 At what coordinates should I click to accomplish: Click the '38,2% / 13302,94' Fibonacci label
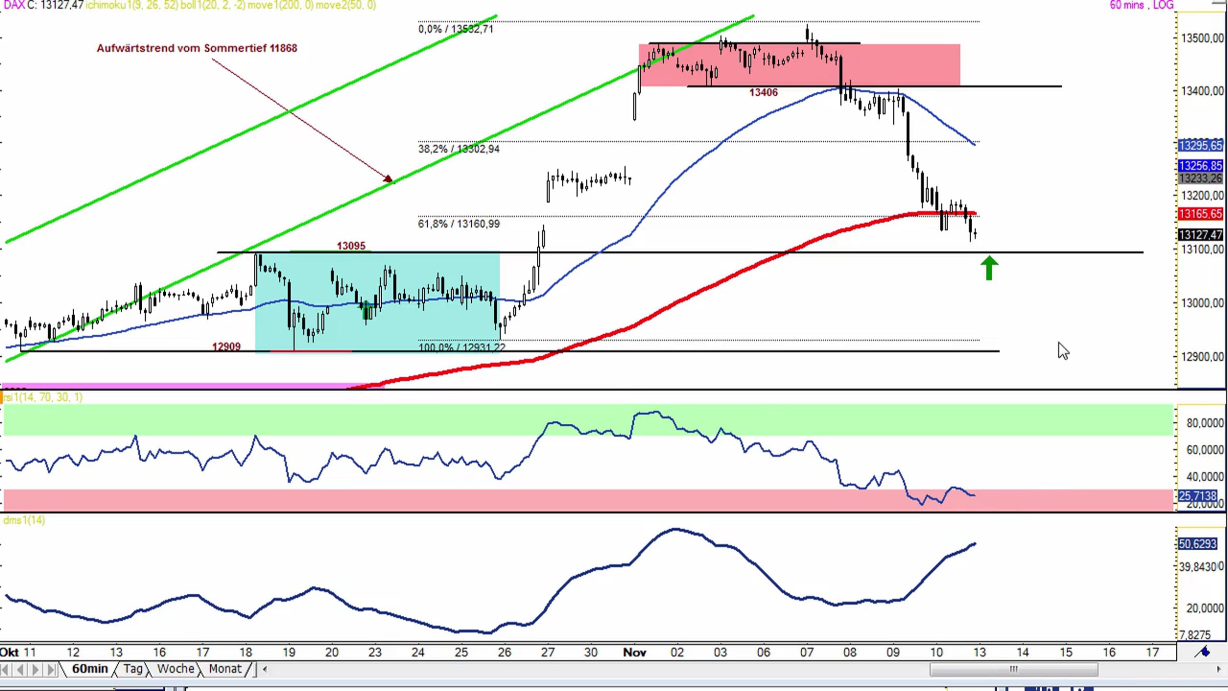click(459, 149)
